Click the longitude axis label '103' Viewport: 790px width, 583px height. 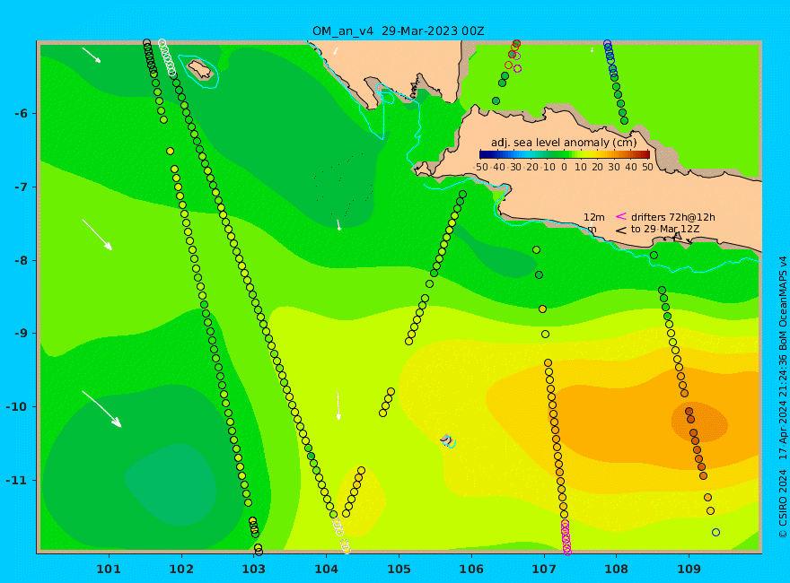point(253,570)
